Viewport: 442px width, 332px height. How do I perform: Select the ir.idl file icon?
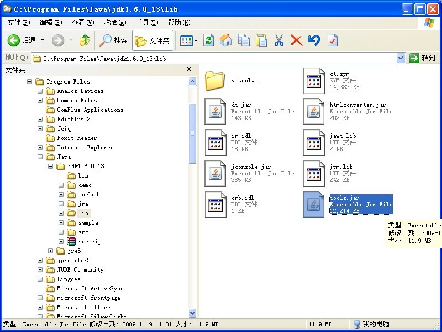215,143
